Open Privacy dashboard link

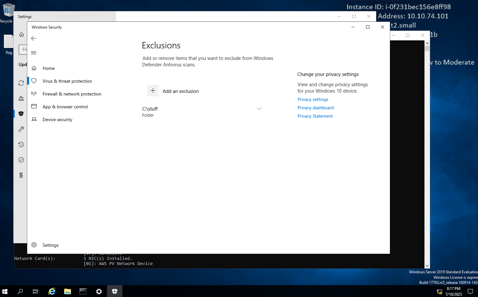(316, 108)
